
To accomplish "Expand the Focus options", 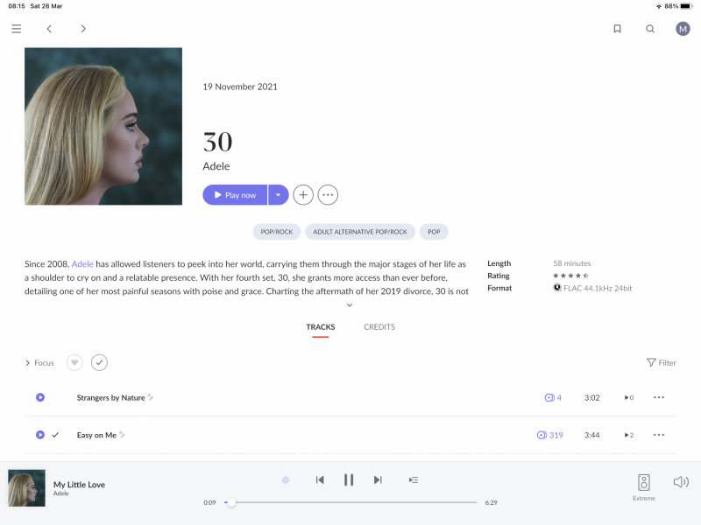I will click(x=39, y=362).
